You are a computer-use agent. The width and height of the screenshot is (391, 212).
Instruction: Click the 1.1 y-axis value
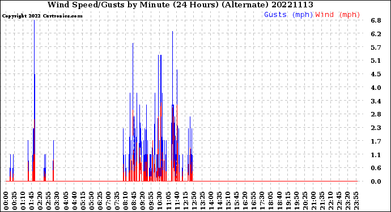point(376,155)
